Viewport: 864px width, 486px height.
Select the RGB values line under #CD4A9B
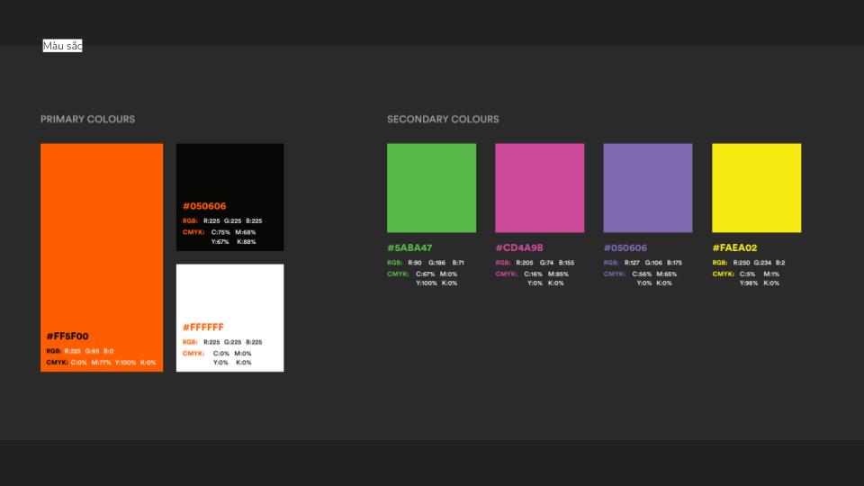(x=534, y=263)
